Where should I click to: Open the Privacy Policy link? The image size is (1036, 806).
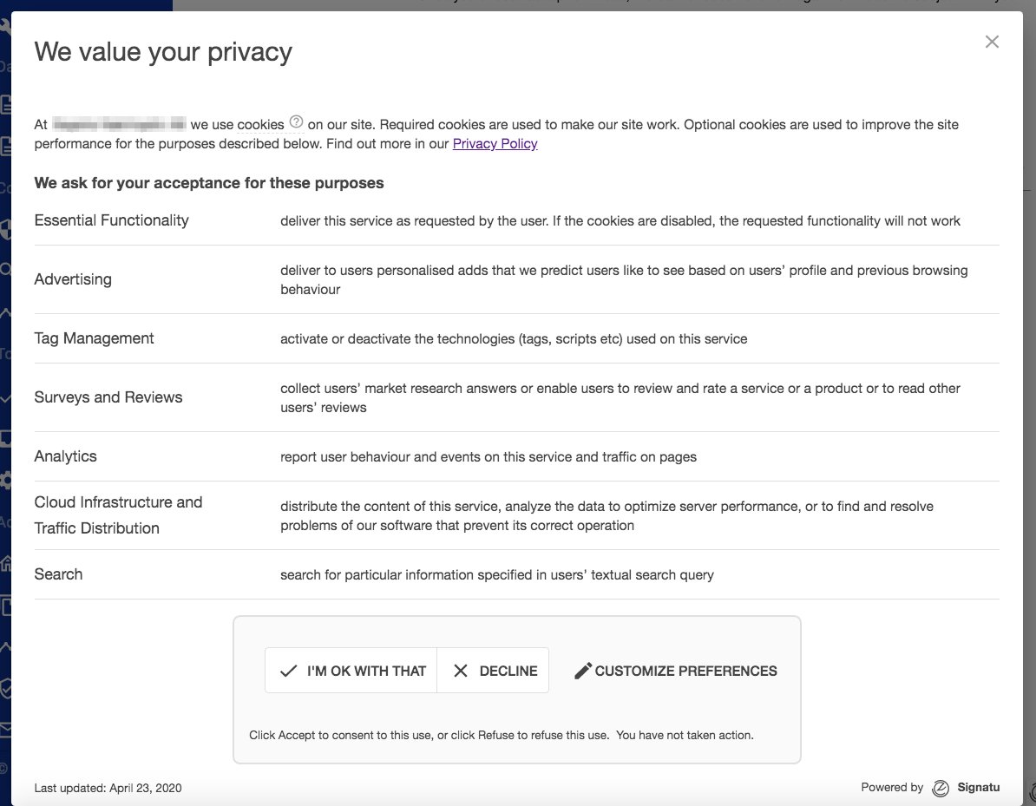(x=495, y=144)
